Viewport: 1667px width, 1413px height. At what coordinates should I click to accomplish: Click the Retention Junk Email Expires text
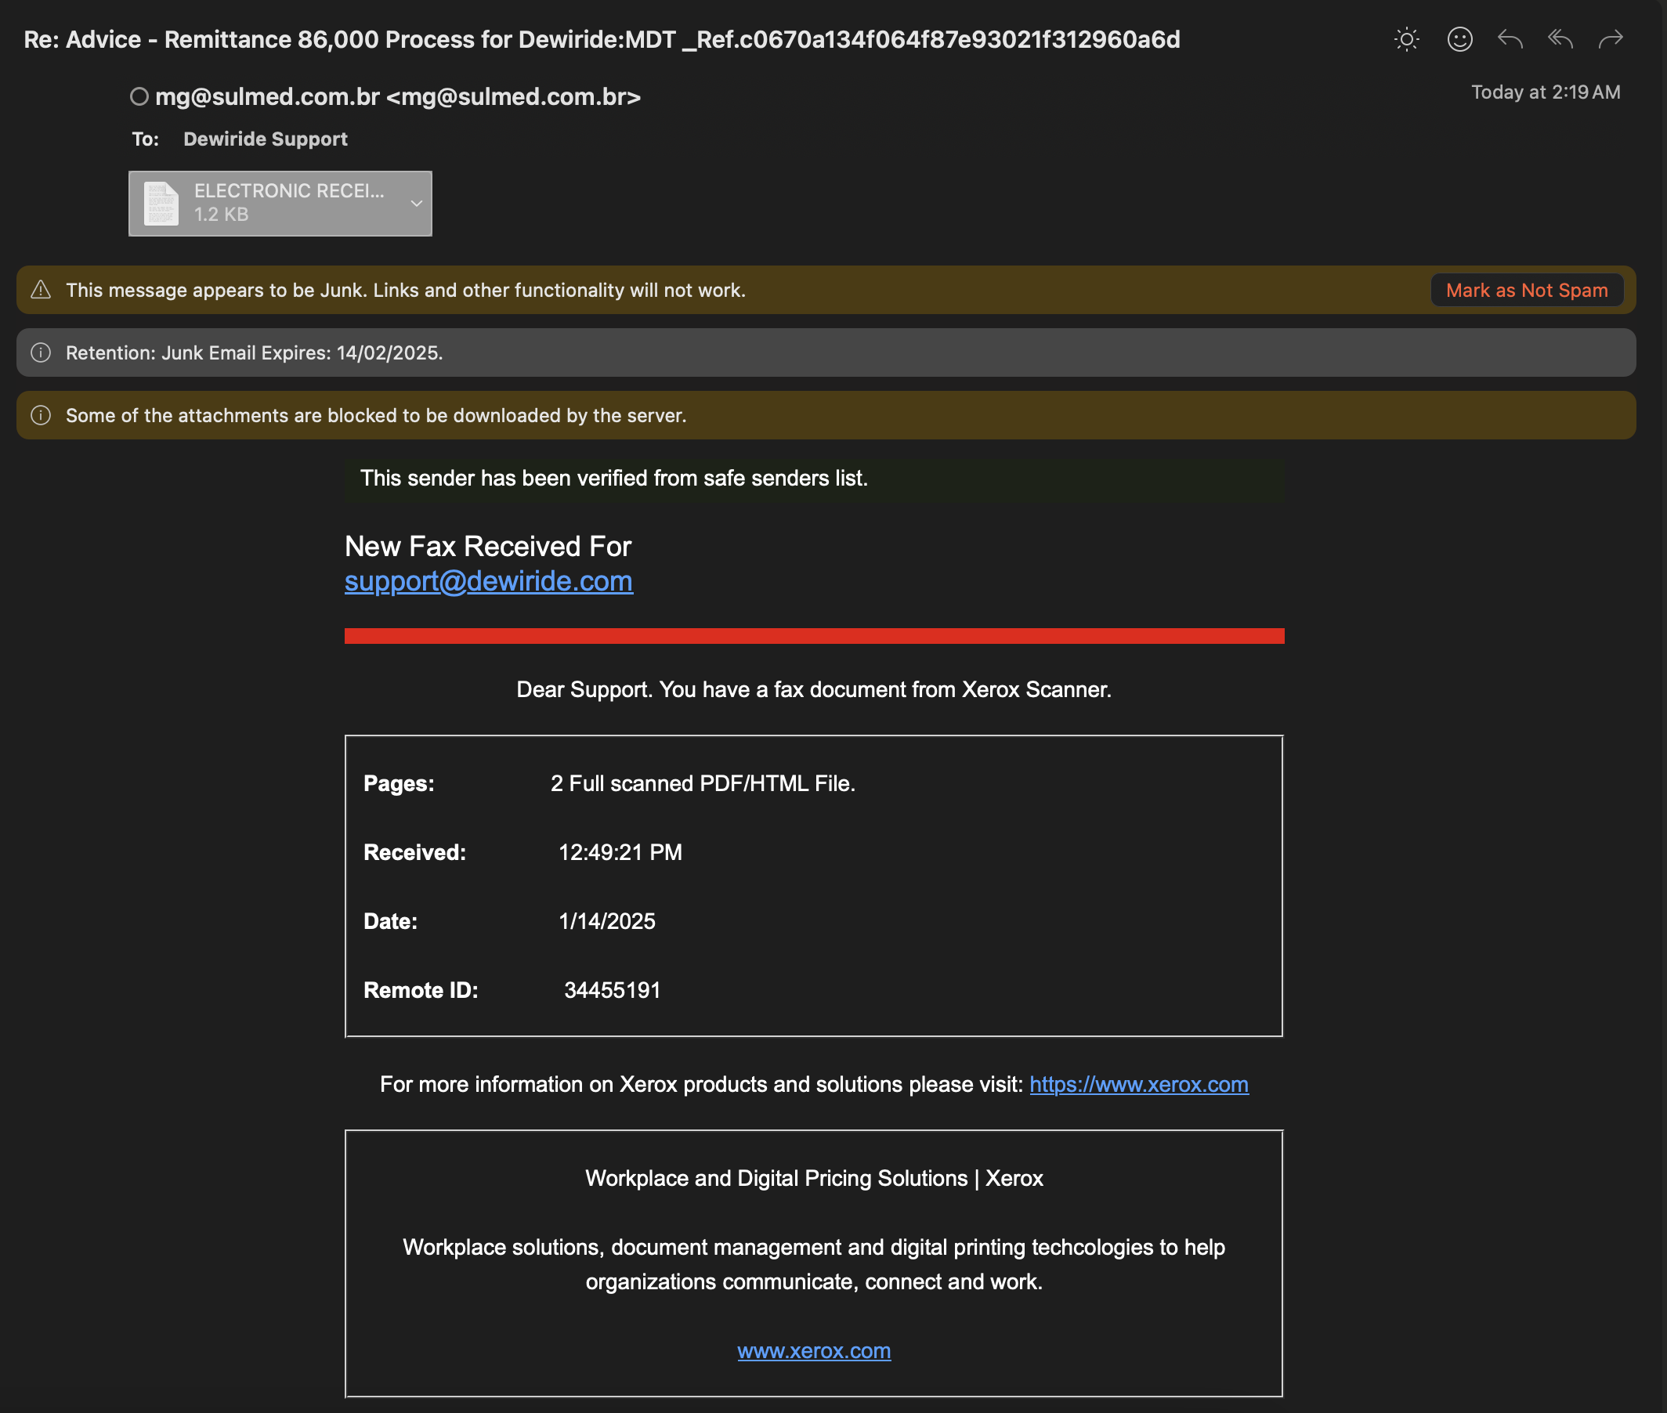[254, 353]
